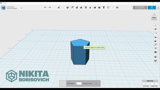160x90 pixels.
Task: Open the Construct tool menu
Action: [x=77, y=7]
